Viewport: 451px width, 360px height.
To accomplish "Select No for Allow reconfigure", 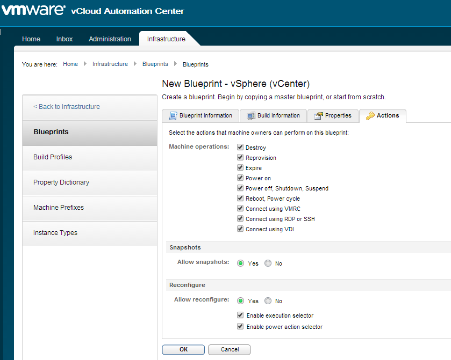I will pos(268,301).
